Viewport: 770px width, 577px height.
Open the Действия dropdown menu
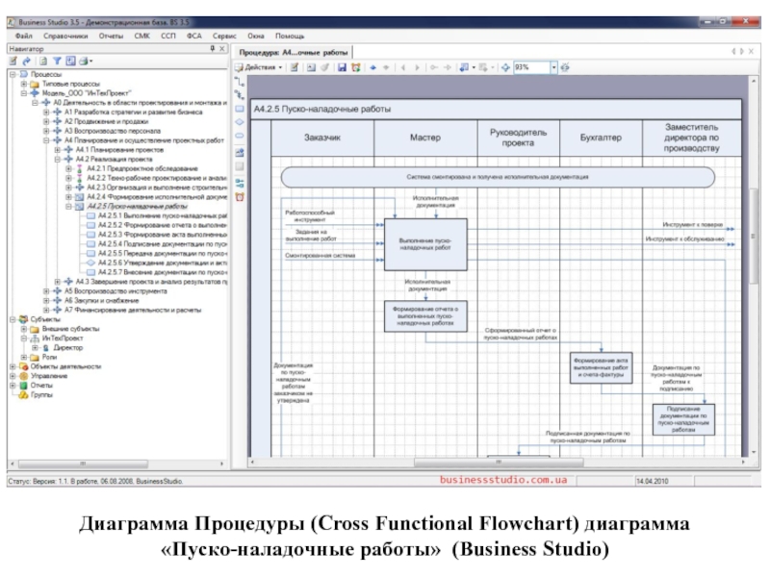pyautogui.click(x=260, y=67)
